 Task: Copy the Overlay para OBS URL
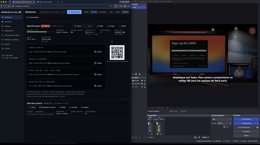point(98,75)
